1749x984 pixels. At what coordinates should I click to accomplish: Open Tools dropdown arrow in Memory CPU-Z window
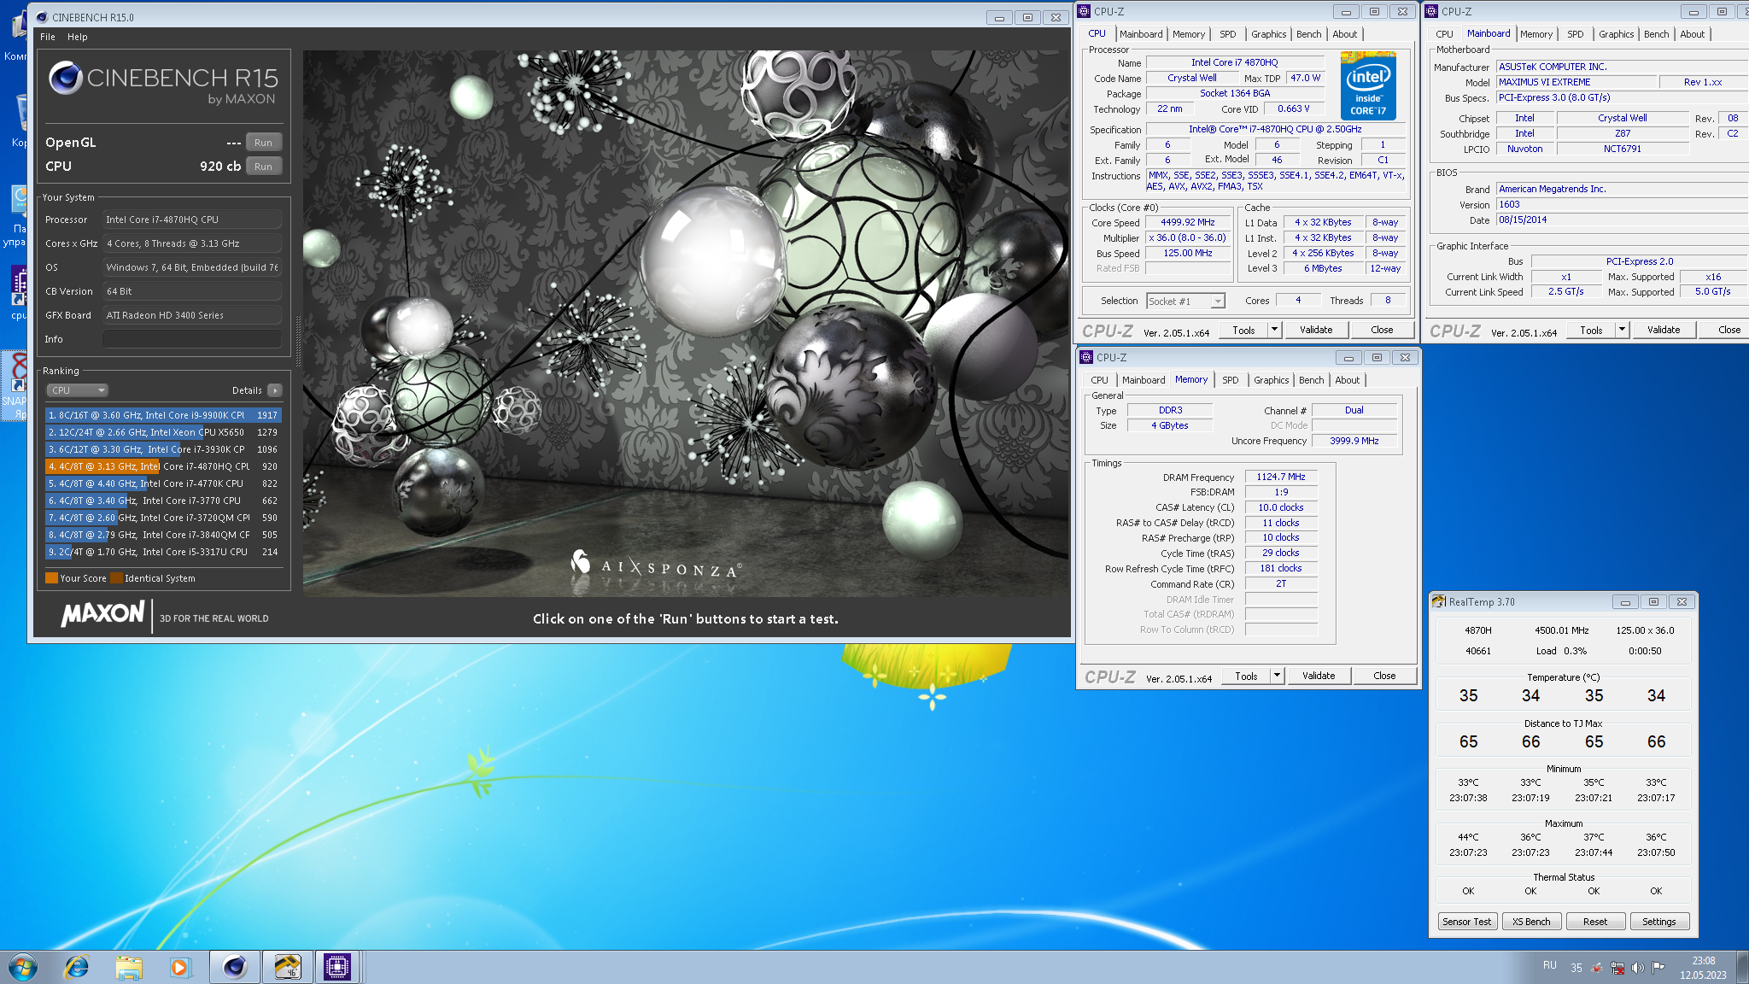(x=1278, y=676)
